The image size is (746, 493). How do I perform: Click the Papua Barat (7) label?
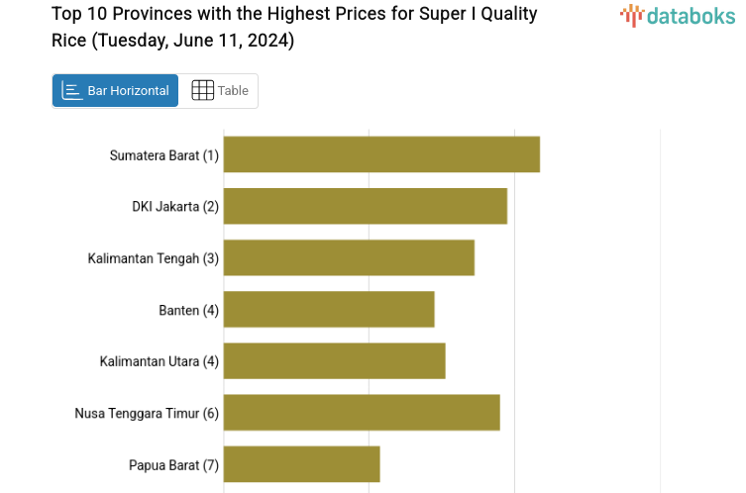[173, 464]
